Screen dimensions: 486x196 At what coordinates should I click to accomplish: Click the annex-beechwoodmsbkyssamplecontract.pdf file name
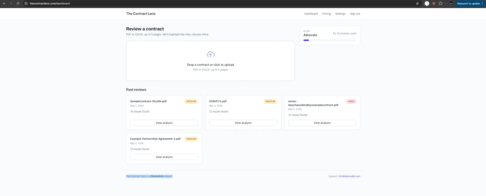[313, 103]
